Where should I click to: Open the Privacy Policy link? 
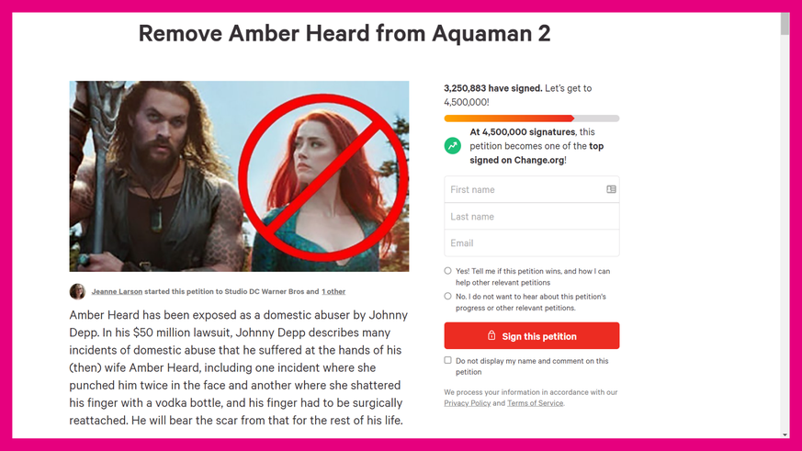tap(467, 403)
